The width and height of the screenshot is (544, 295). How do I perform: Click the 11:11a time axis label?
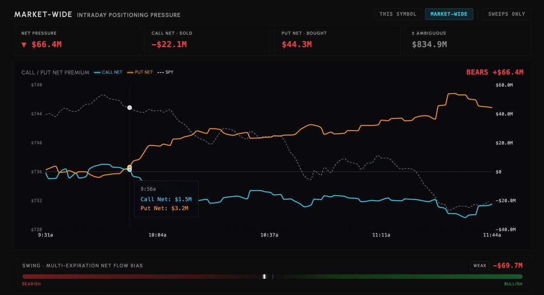coord(381,235)
